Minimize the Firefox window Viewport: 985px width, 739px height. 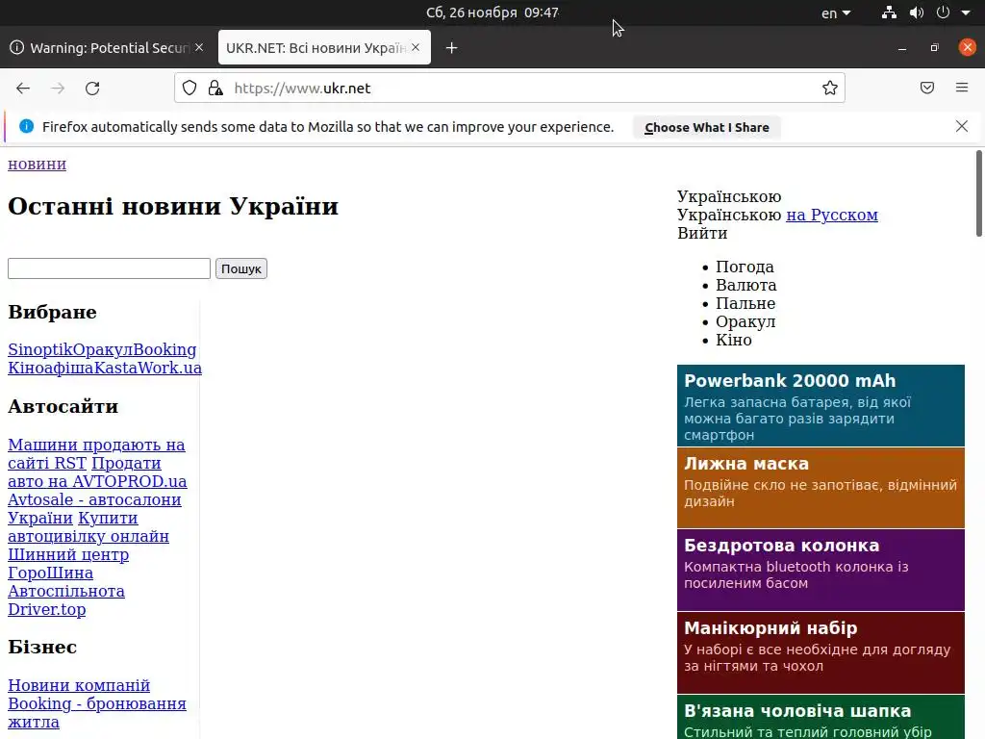[902, 48]
